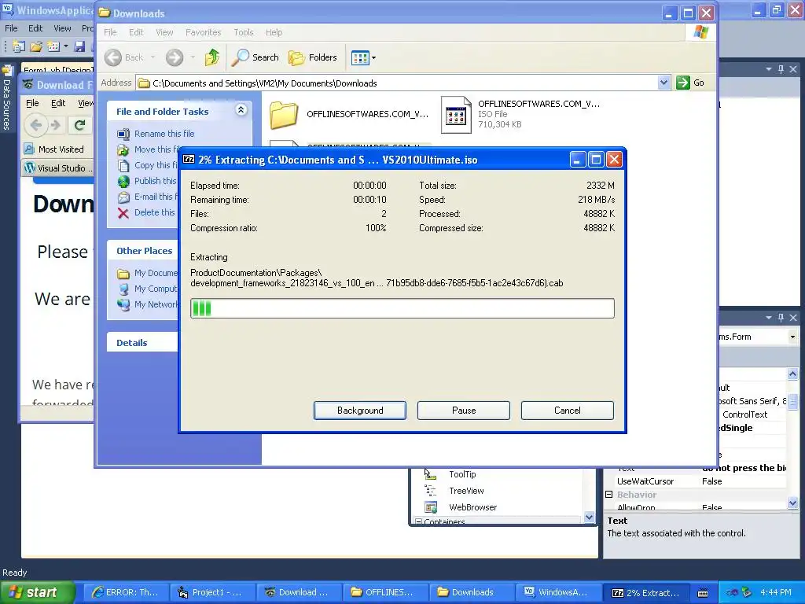Click UseWaitCursor property value False
The width and height of the screenshot is (805, 604).
[x=711, y=481]
